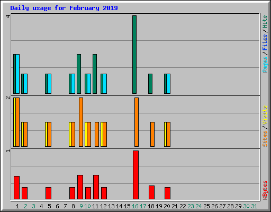Click the red KBytes bar for day 11
The image size is (271, 212).
(x=96, y=187)
